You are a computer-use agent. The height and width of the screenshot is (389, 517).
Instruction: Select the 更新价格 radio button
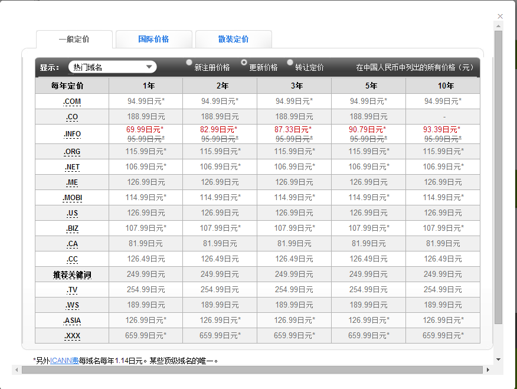pos(244,63)
